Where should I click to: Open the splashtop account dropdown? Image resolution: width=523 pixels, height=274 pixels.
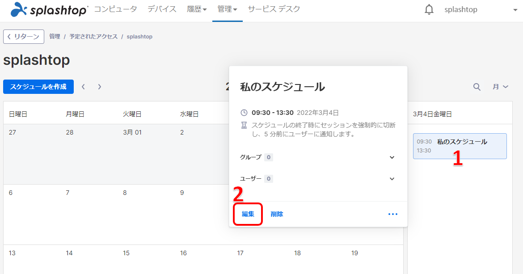tap(481, 10)
